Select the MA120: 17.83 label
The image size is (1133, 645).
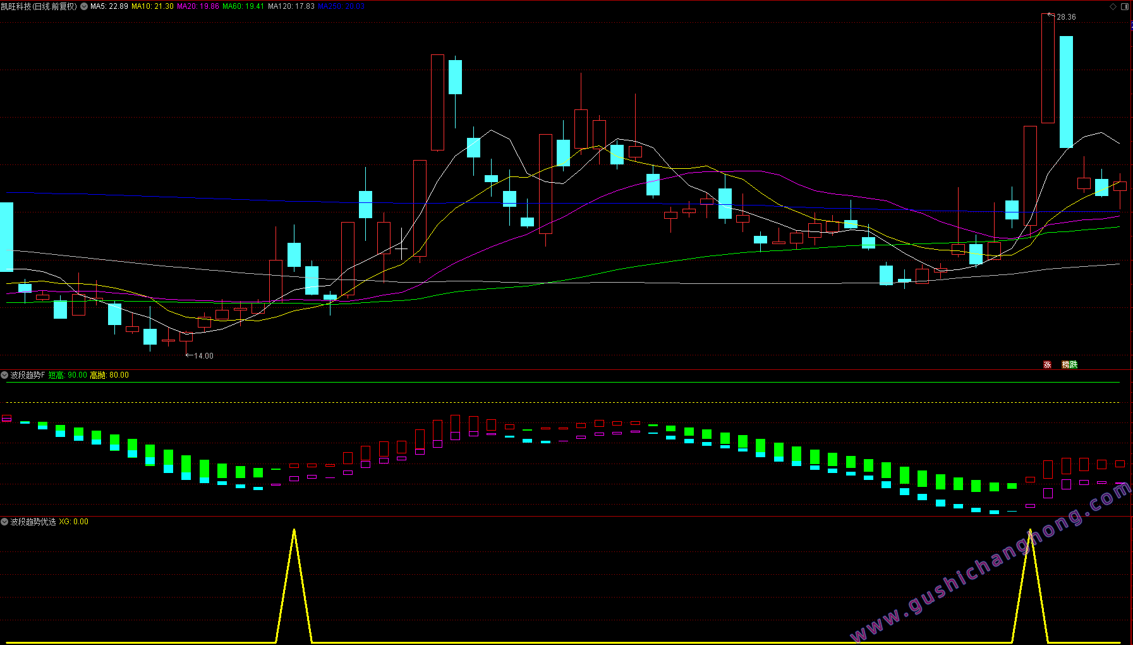click(x=291, y=6)
